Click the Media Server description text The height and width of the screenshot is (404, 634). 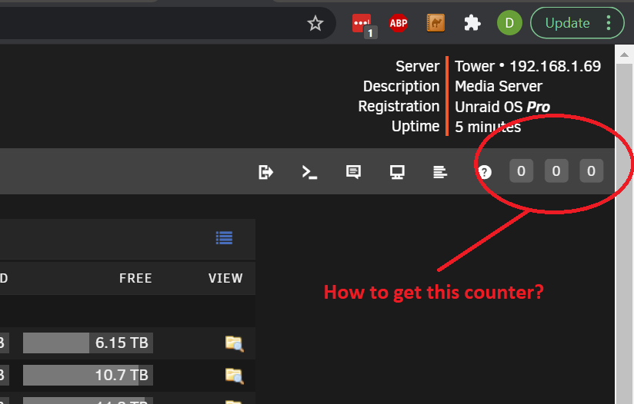[498, 86]
